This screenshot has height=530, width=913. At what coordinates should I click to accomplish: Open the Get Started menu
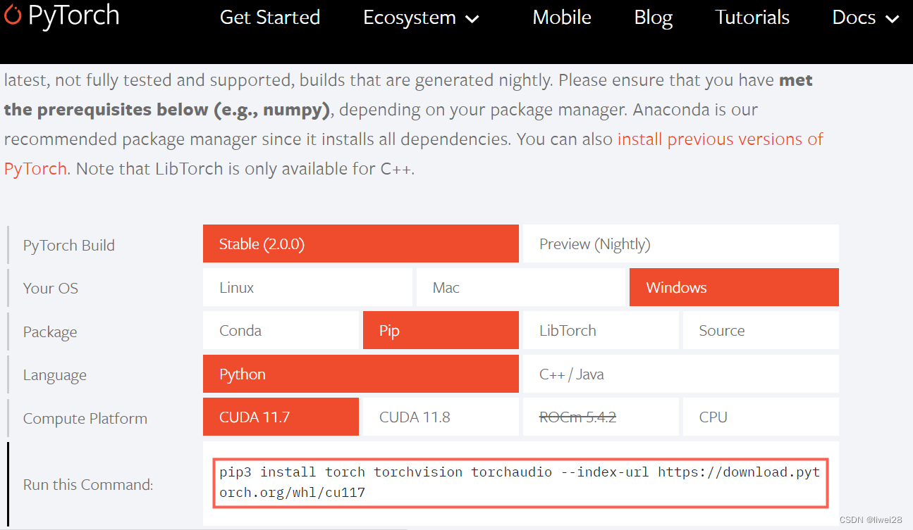(x=269, y=18)
